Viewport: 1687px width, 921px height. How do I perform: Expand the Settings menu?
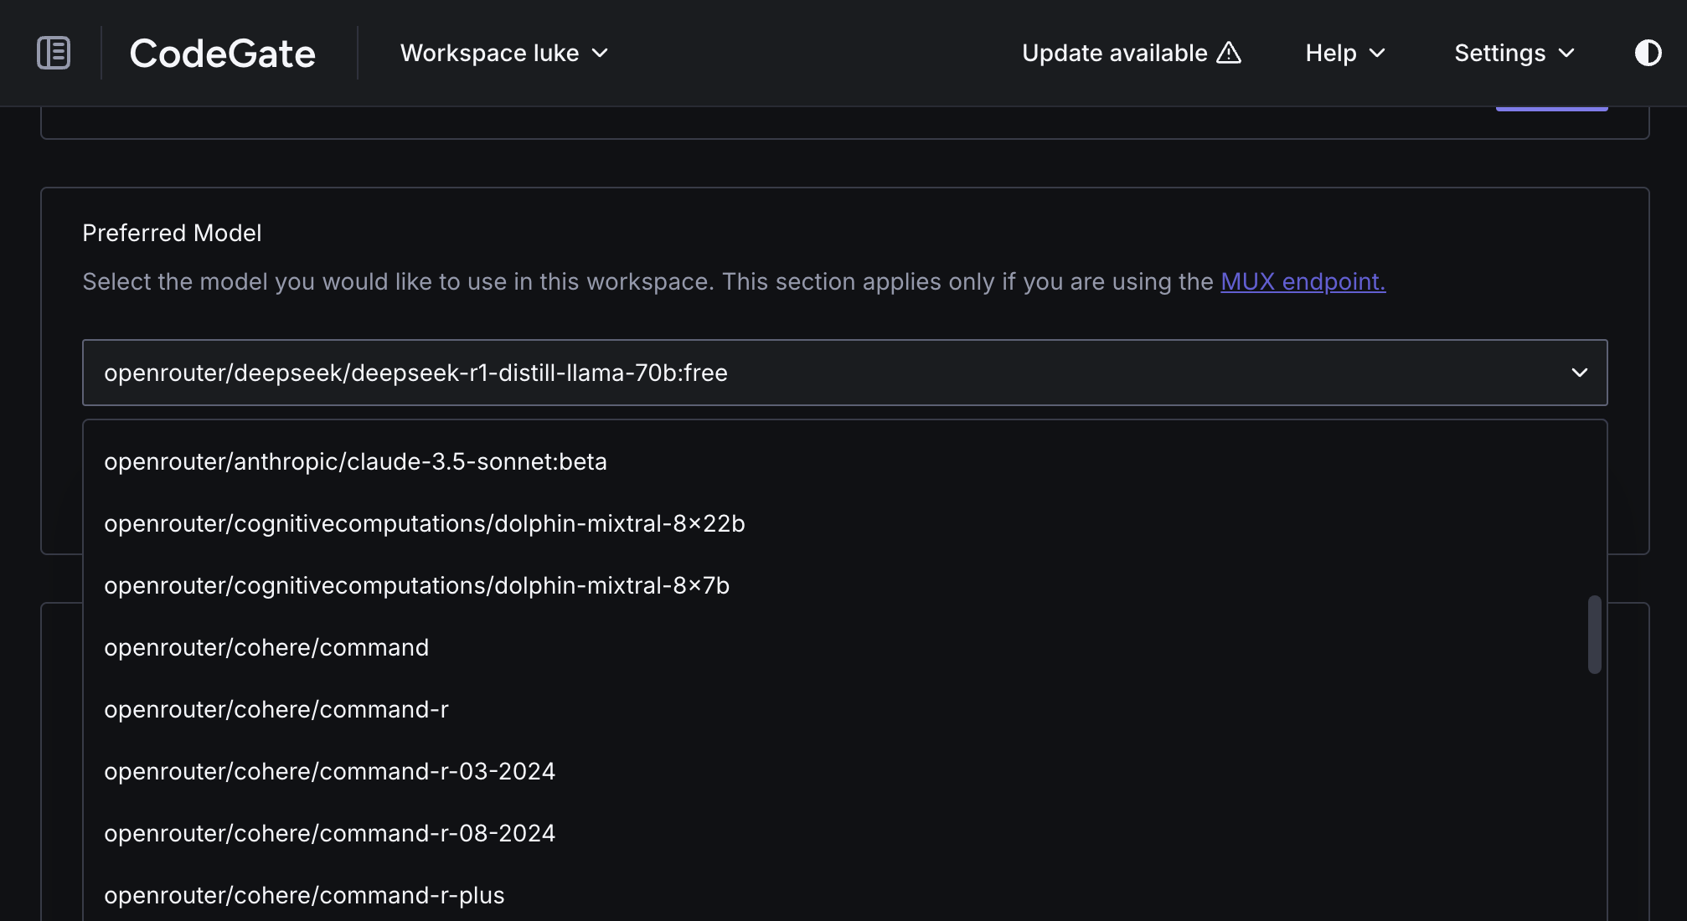pyautogui.click(x=1514, y=53)
